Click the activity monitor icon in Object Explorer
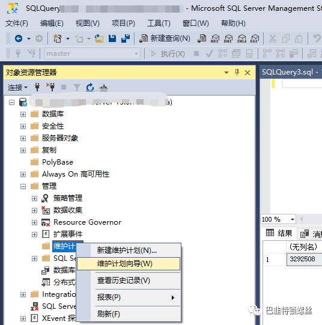Image resolution: width=322 pixels, height=325 pixels. coord(103,88)
